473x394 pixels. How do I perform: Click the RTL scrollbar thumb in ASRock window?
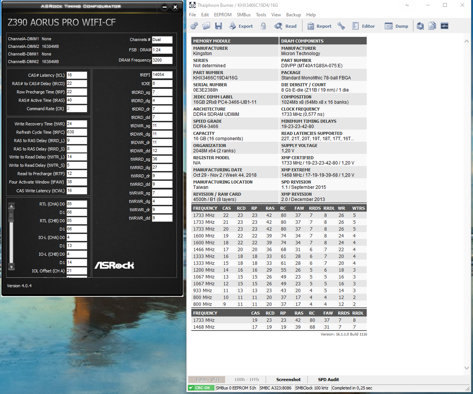pyautogui.click(x=11, y=216)
